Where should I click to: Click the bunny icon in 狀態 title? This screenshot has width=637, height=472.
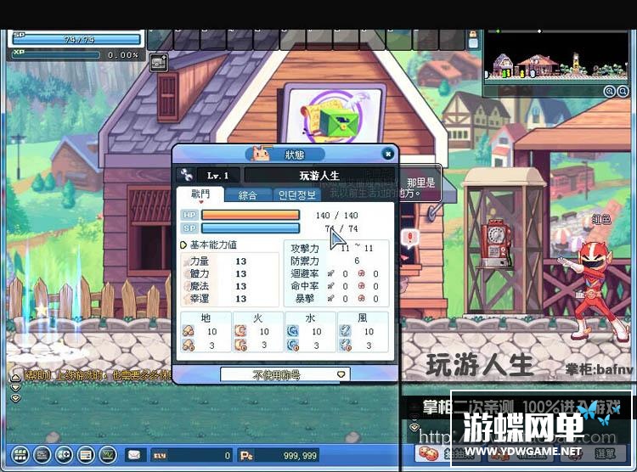tap(261, 153)
